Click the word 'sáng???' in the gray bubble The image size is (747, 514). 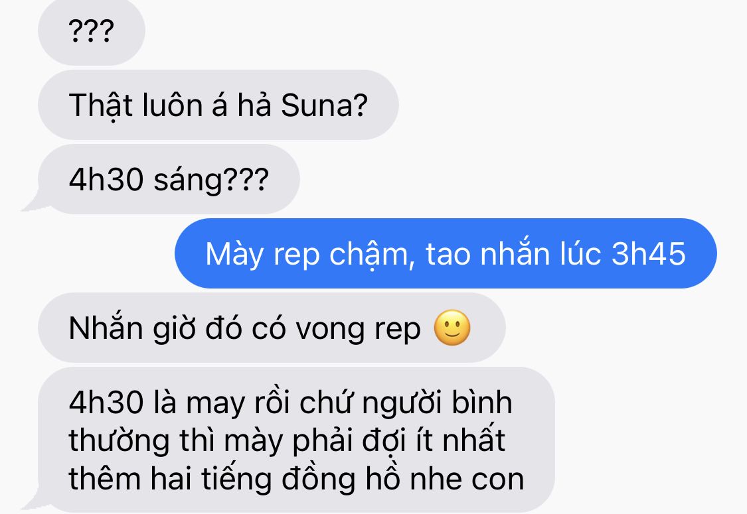pyautogui.click(x=211, y=181)
